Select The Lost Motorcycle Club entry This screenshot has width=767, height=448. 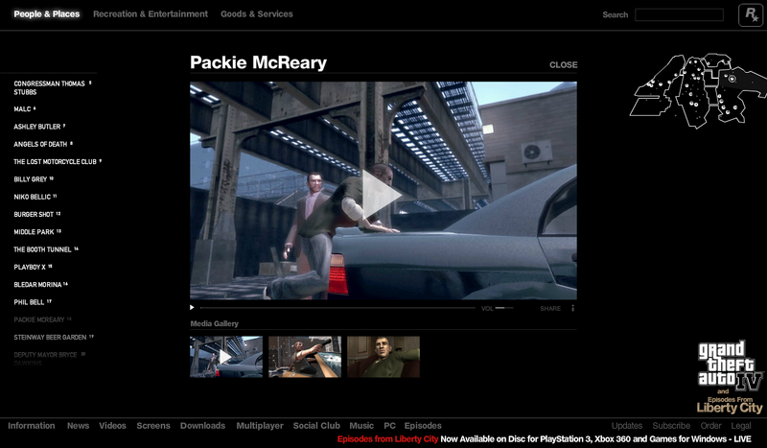pyautogui.click(x=58, y=161)
